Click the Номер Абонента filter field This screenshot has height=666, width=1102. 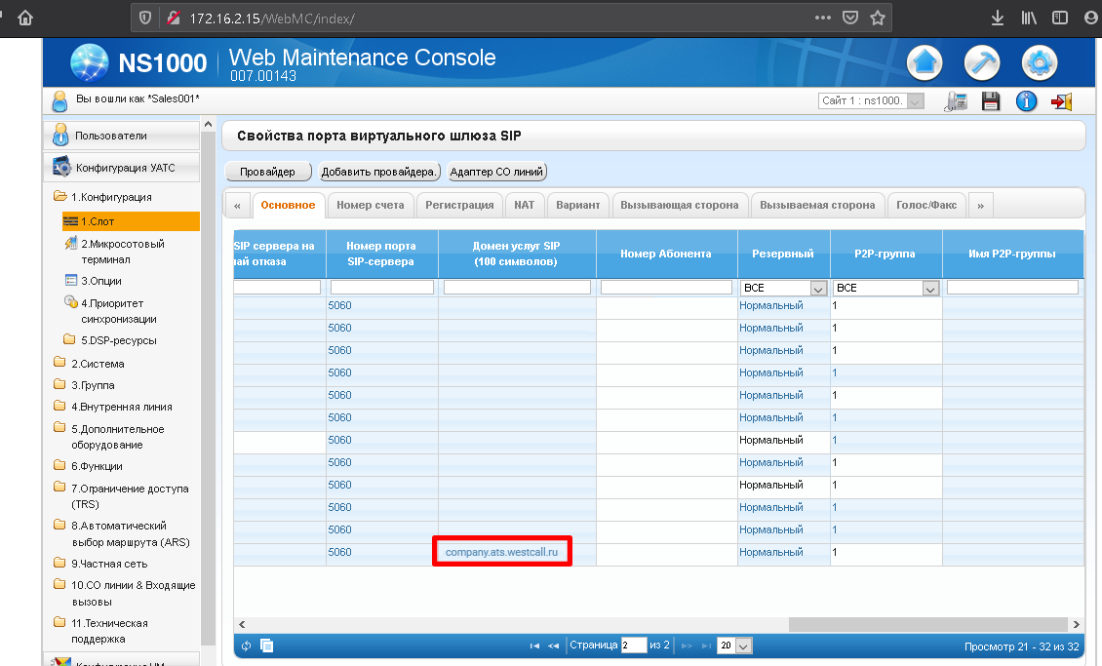pyautogui.click(x=666, y=288)
